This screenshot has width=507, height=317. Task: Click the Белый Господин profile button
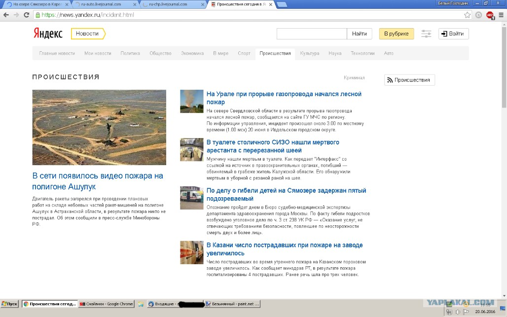click(x=453, y=3)
